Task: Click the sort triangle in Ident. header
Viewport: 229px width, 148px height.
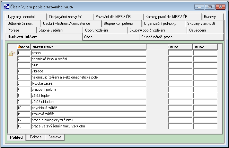Action: (19, 47)
